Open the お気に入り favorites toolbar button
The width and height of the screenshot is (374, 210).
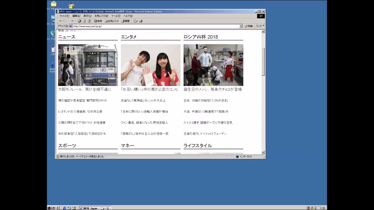pyautogui.click(x=112, y=21)
